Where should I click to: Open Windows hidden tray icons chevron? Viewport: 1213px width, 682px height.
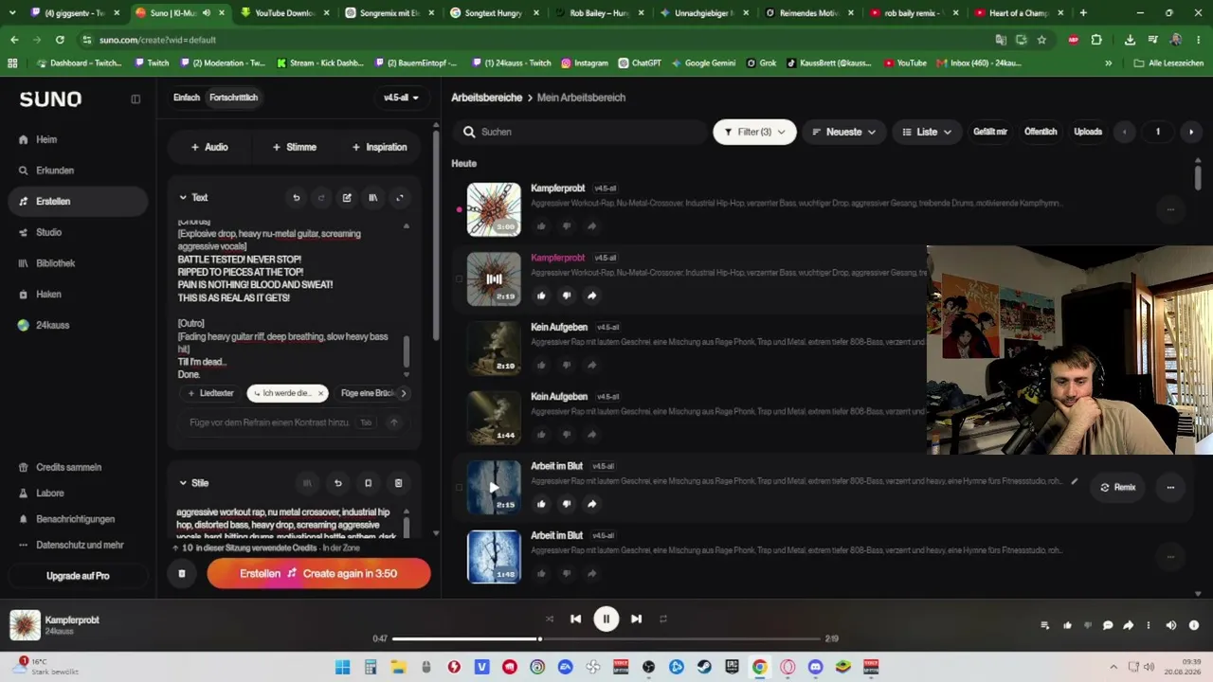tap(1113, 667)
